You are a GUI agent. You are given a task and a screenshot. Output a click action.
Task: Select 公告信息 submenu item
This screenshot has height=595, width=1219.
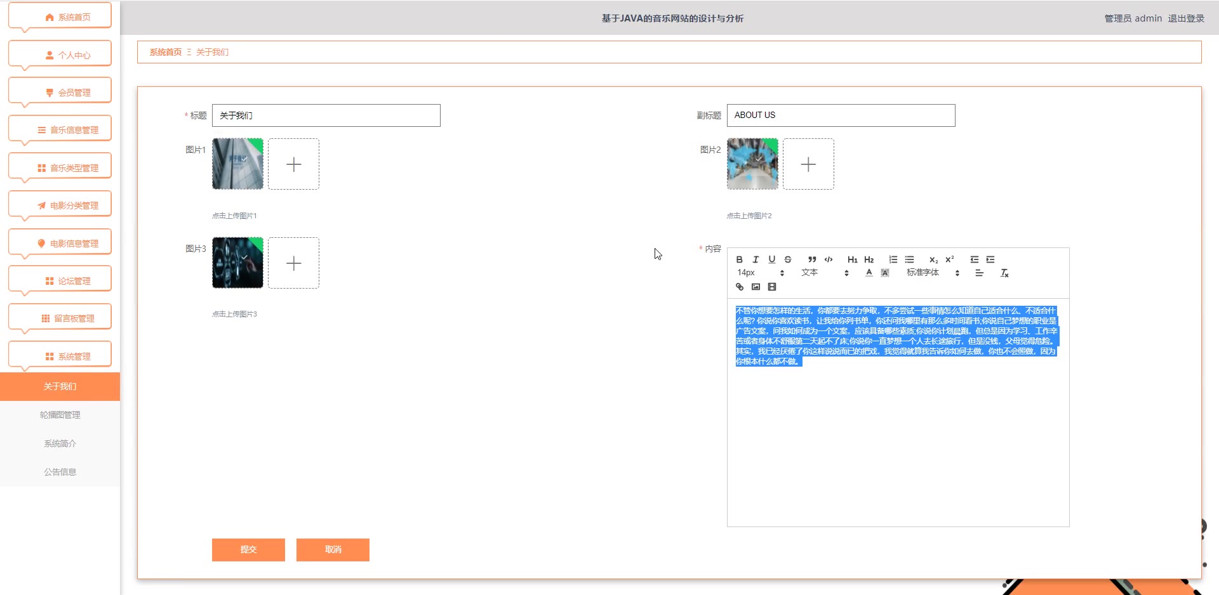click(x=60, y=472)
